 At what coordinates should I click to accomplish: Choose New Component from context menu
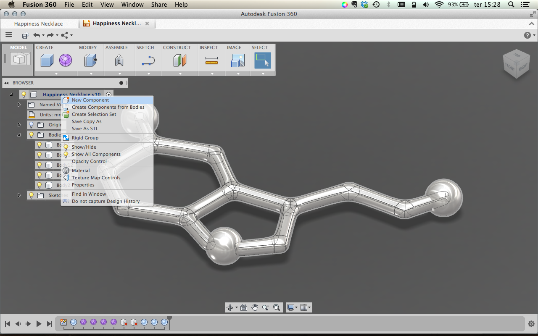107,100
